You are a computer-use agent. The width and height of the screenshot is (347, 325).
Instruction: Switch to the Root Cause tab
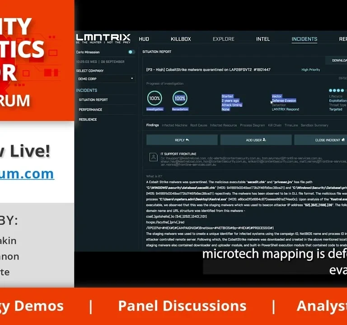point(198,125)
